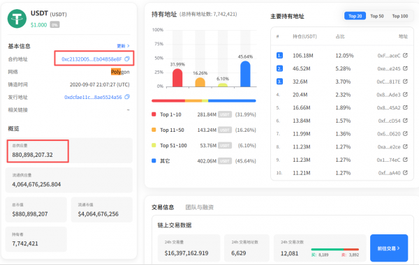419x265 pixels.
Task: Click the blue 其它 legend swatch
Action: (154, 160)
